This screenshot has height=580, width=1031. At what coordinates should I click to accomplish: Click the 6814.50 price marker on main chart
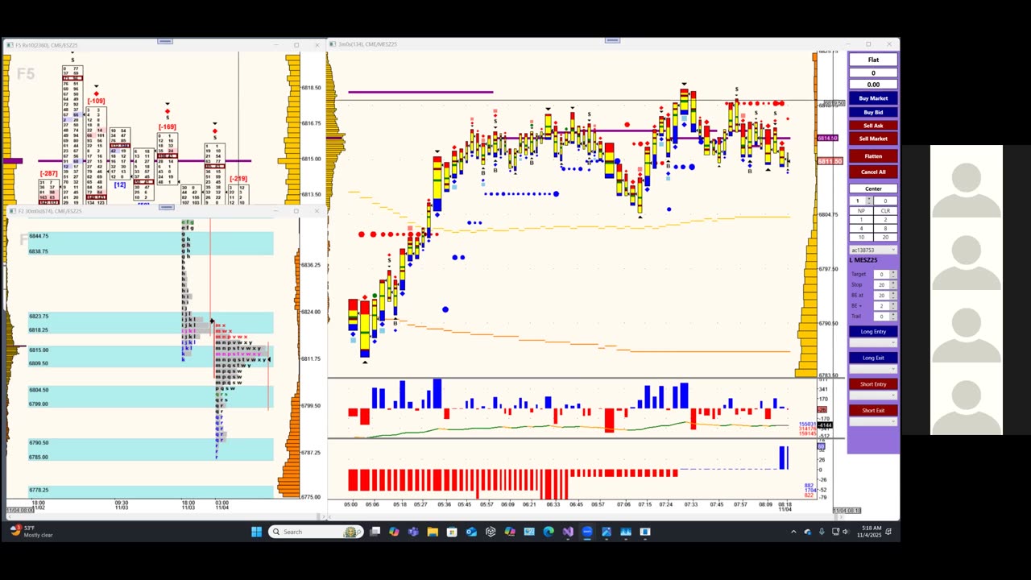pos(830,139)
